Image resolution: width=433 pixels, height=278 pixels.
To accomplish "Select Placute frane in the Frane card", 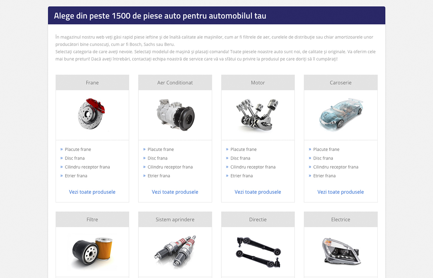I will click(x=78, y=149).
